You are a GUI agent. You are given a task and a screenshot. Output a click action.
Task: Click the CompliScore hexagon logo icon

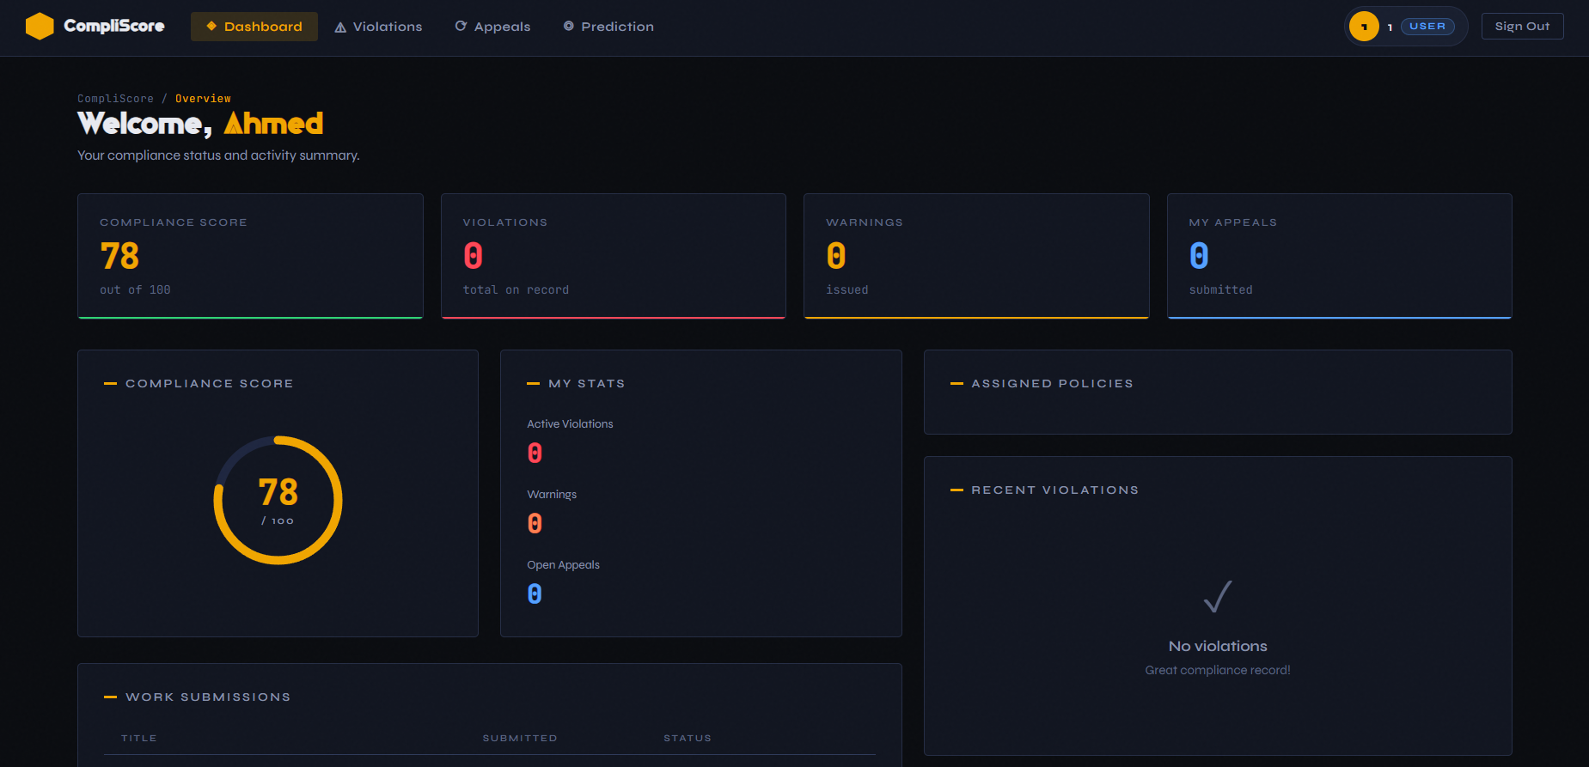pyautogui.click(x=40, y=27)
